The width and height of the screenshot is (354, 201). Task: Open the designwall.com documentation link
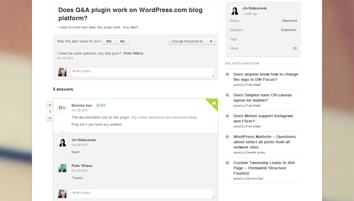pos(164,117)
